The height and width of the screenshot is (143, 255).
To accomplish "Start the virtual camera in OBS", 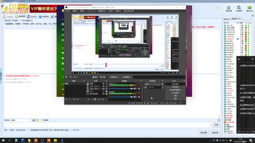I will click(175, 90).
